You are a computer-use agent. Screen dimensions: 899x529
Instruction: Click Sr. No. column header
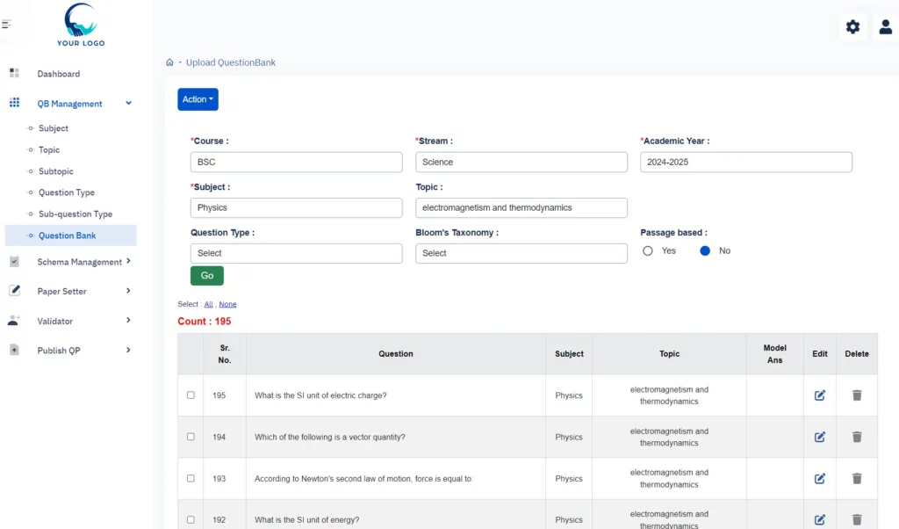click(x=225, y=354)
